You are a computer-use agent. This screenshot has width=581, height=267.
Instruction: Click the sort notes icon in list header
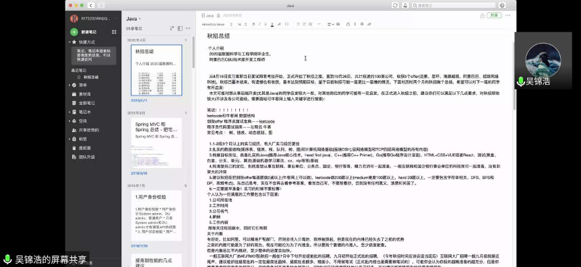[x=172, y=28]
